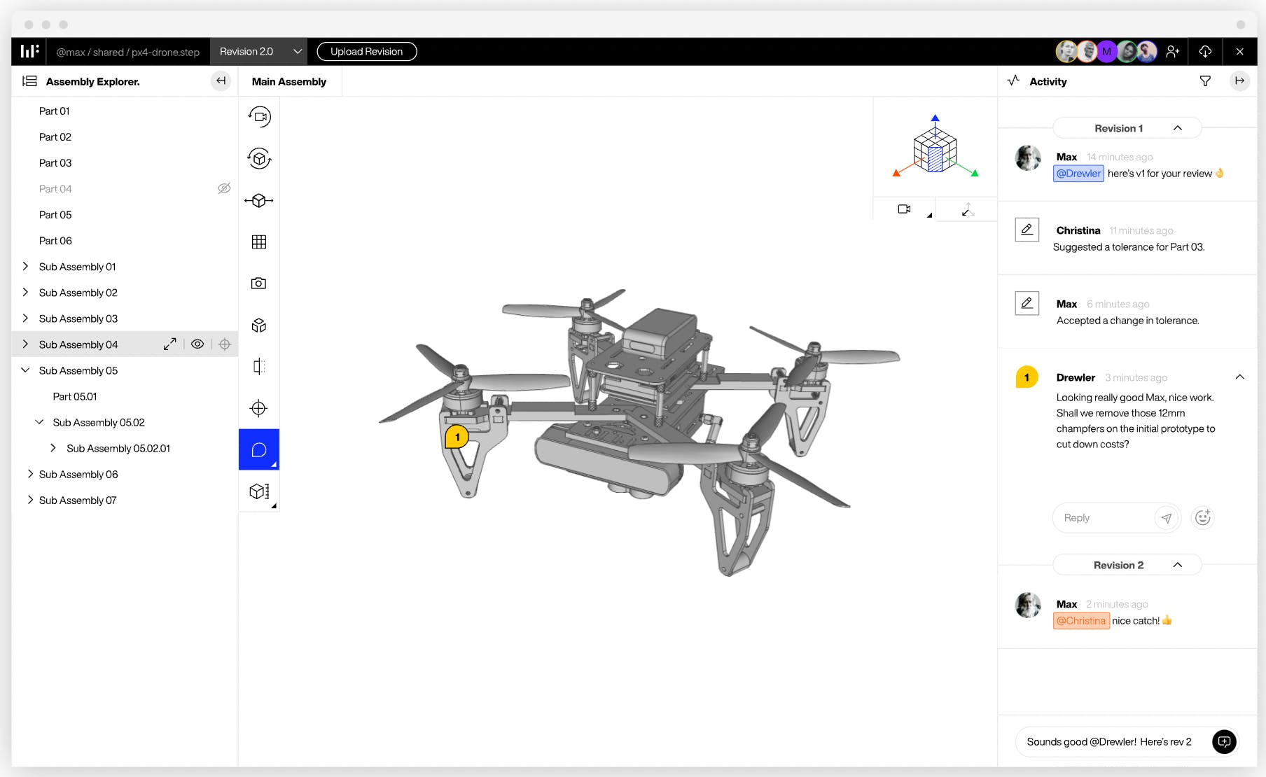The image size is (1266, 777).
Task: Open the Revision 2.0 dropdown
Action: click(259, 52)
